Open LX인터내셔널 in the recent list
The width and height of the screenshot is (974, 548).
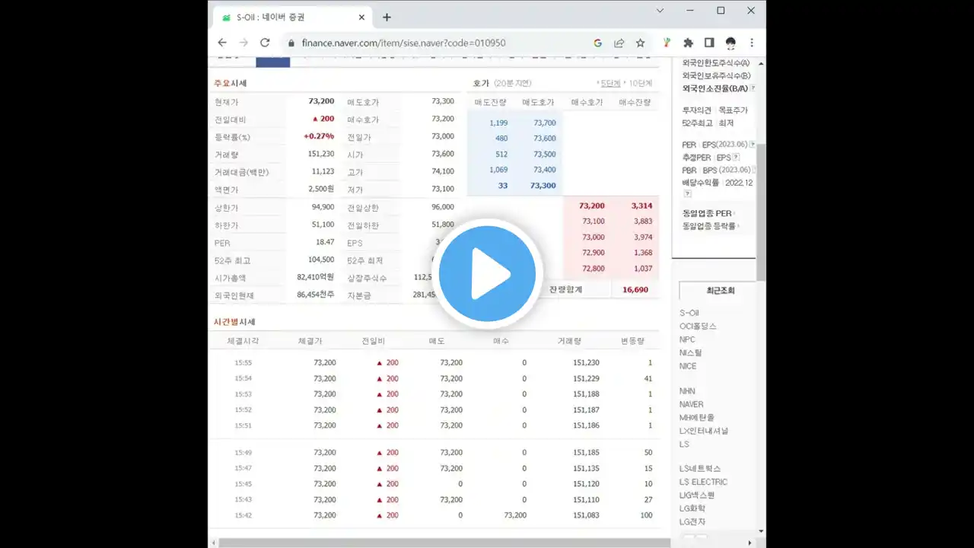(704, 431)
